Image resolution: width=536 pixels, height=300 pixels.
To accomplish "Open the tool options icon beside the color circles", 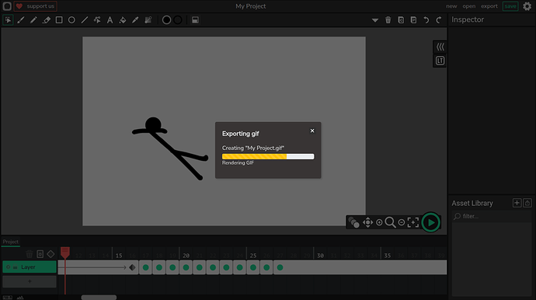I will [x=195, y=20].
